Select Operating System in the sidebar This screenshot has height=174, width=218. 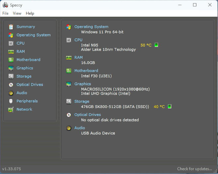click(x=33, y=35)
